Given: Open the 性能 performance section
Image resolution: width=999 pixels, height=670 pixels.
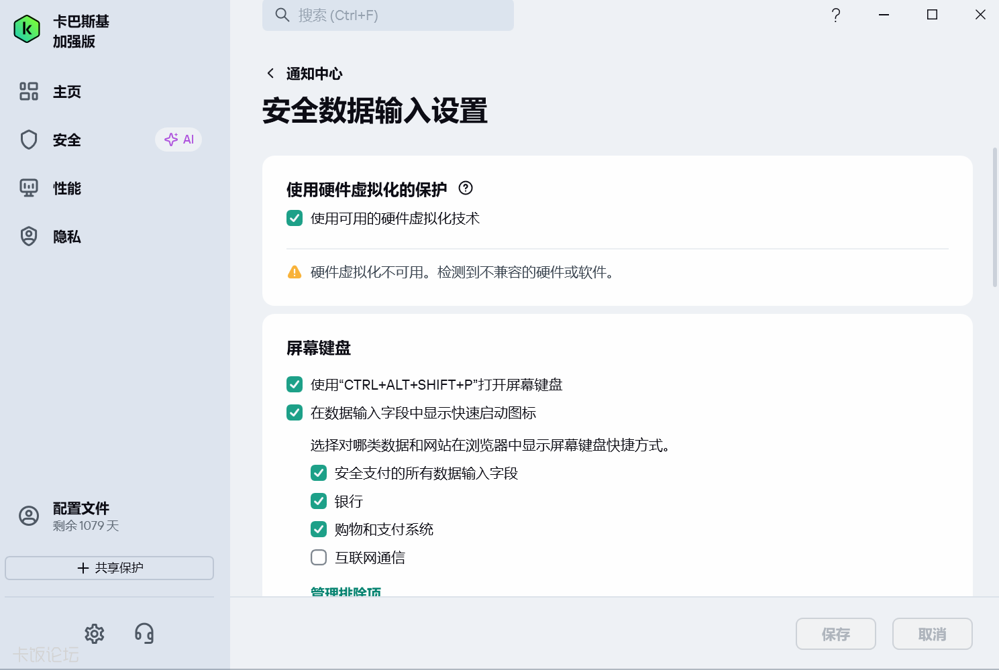Looking at the screenshot, I should point(67,188).
